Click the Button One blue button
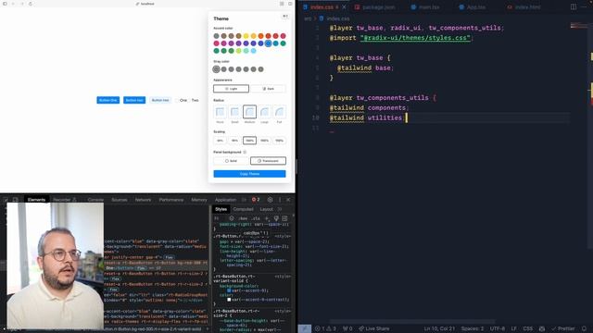Screen dimensions: 593x333 pyautogui.click(x=108, y=100)
